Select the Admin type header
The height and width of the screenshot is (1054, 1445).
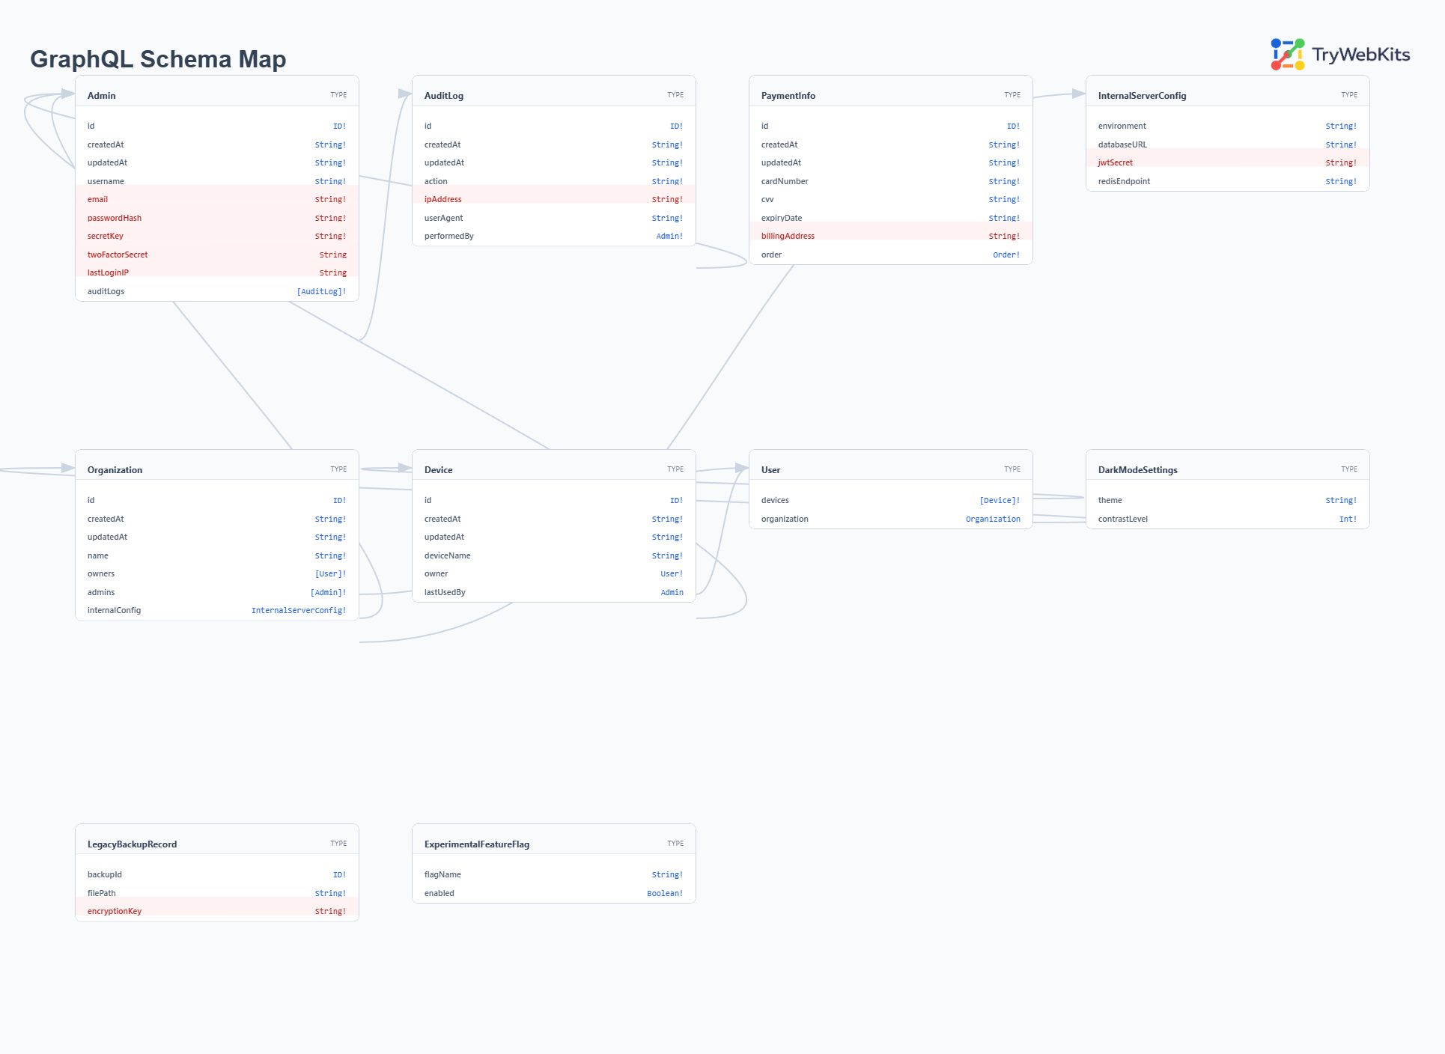(x=102, y=95)
